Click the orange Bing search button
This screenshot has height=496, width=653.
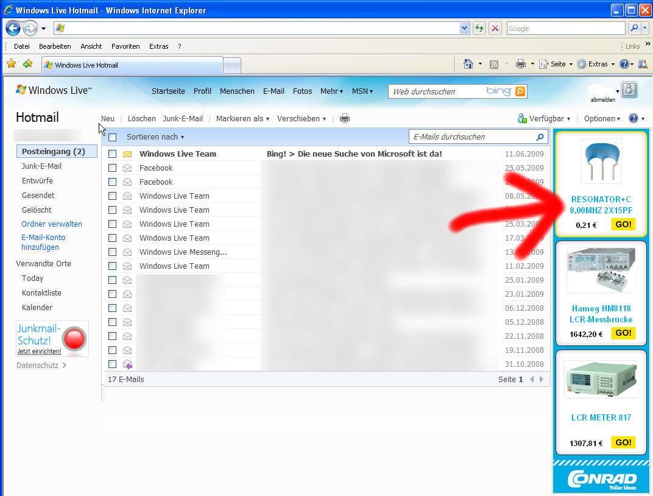point(520,91)
